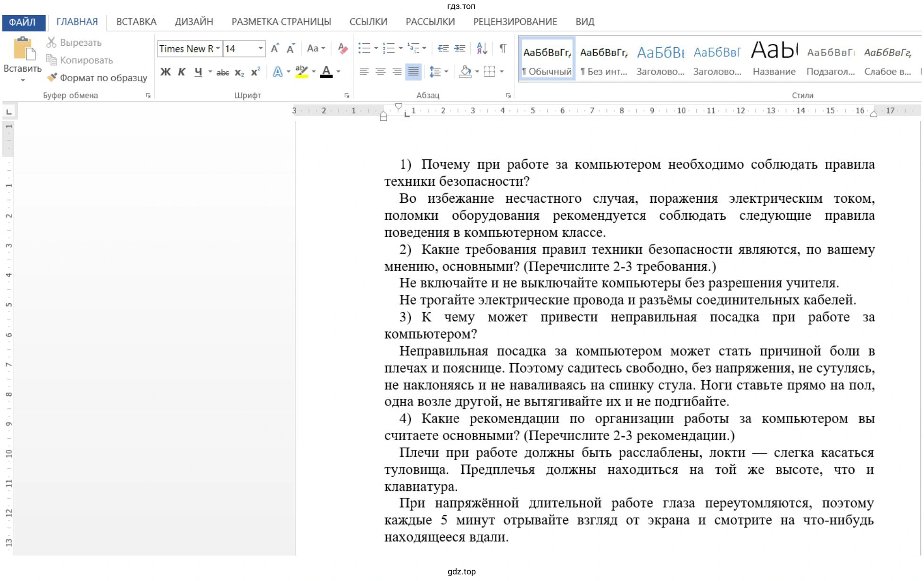Apply paragraph shading paint bucket

(466, 72)
